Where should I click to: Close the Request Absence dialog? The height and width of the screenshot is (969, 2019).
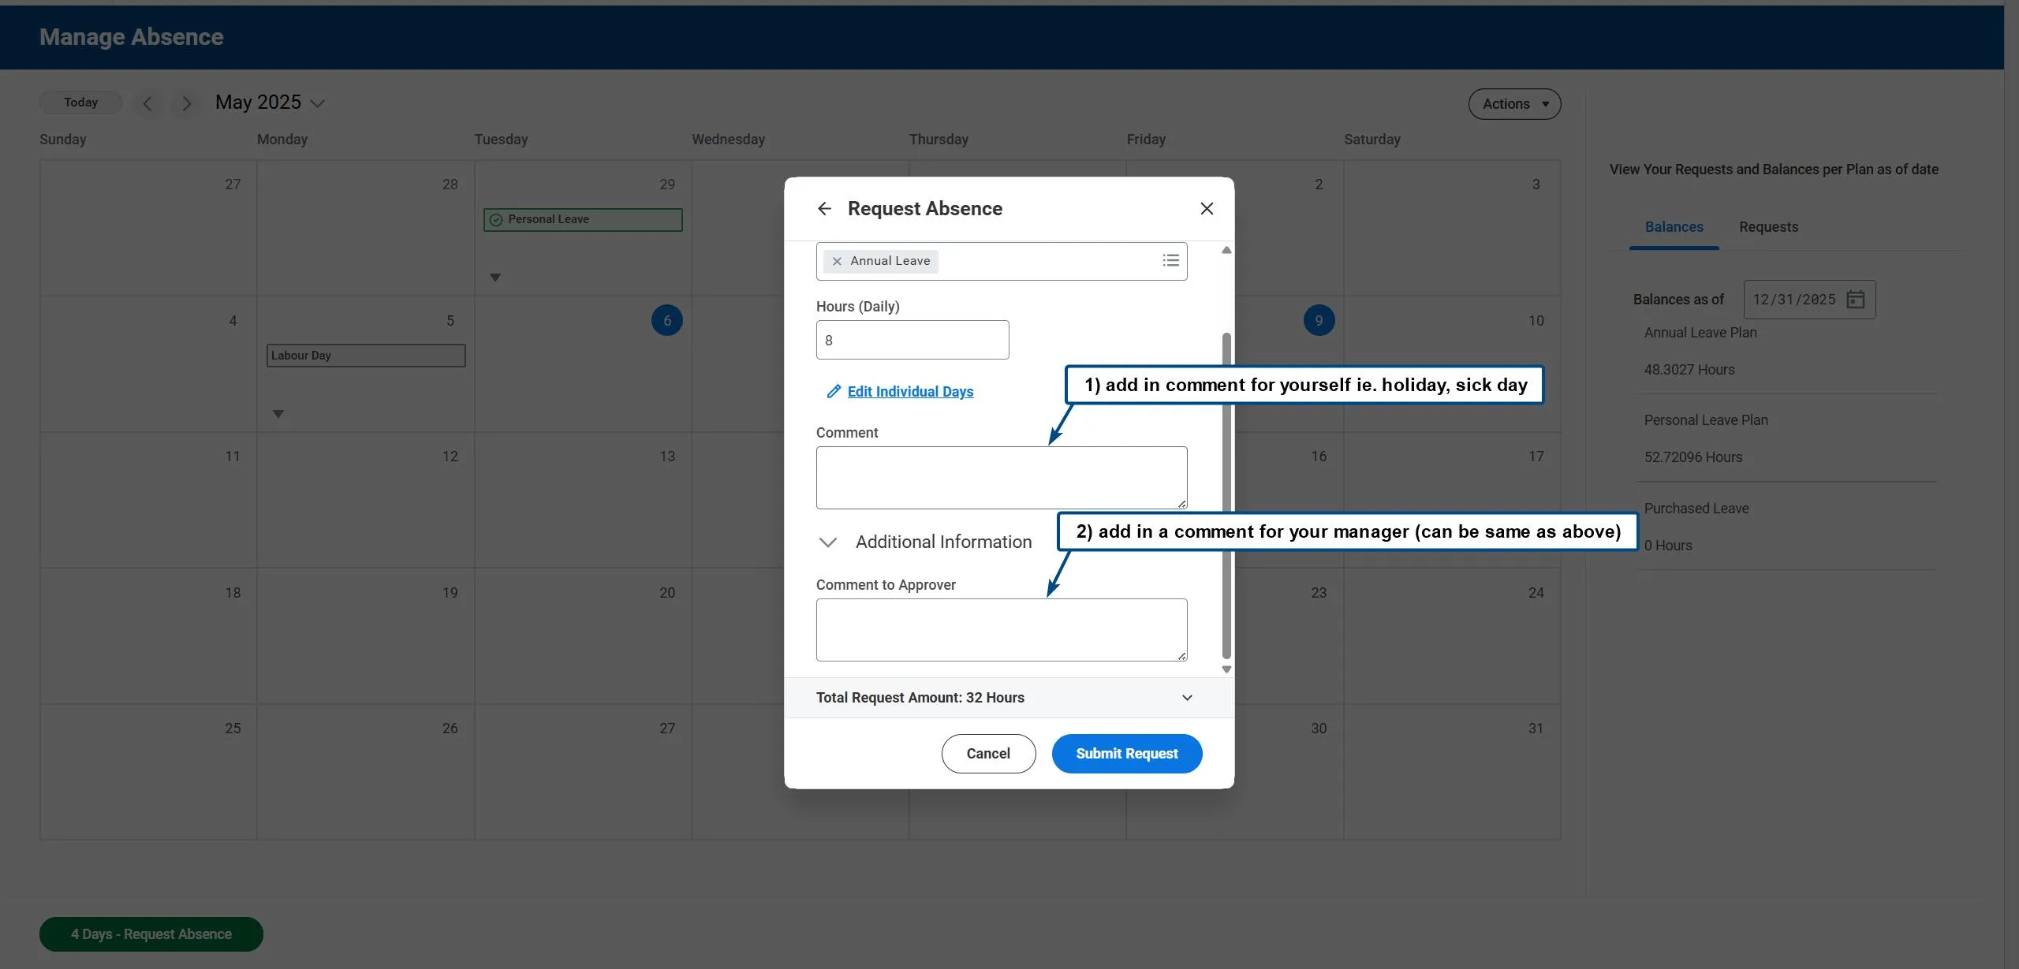pos(1207,208)
